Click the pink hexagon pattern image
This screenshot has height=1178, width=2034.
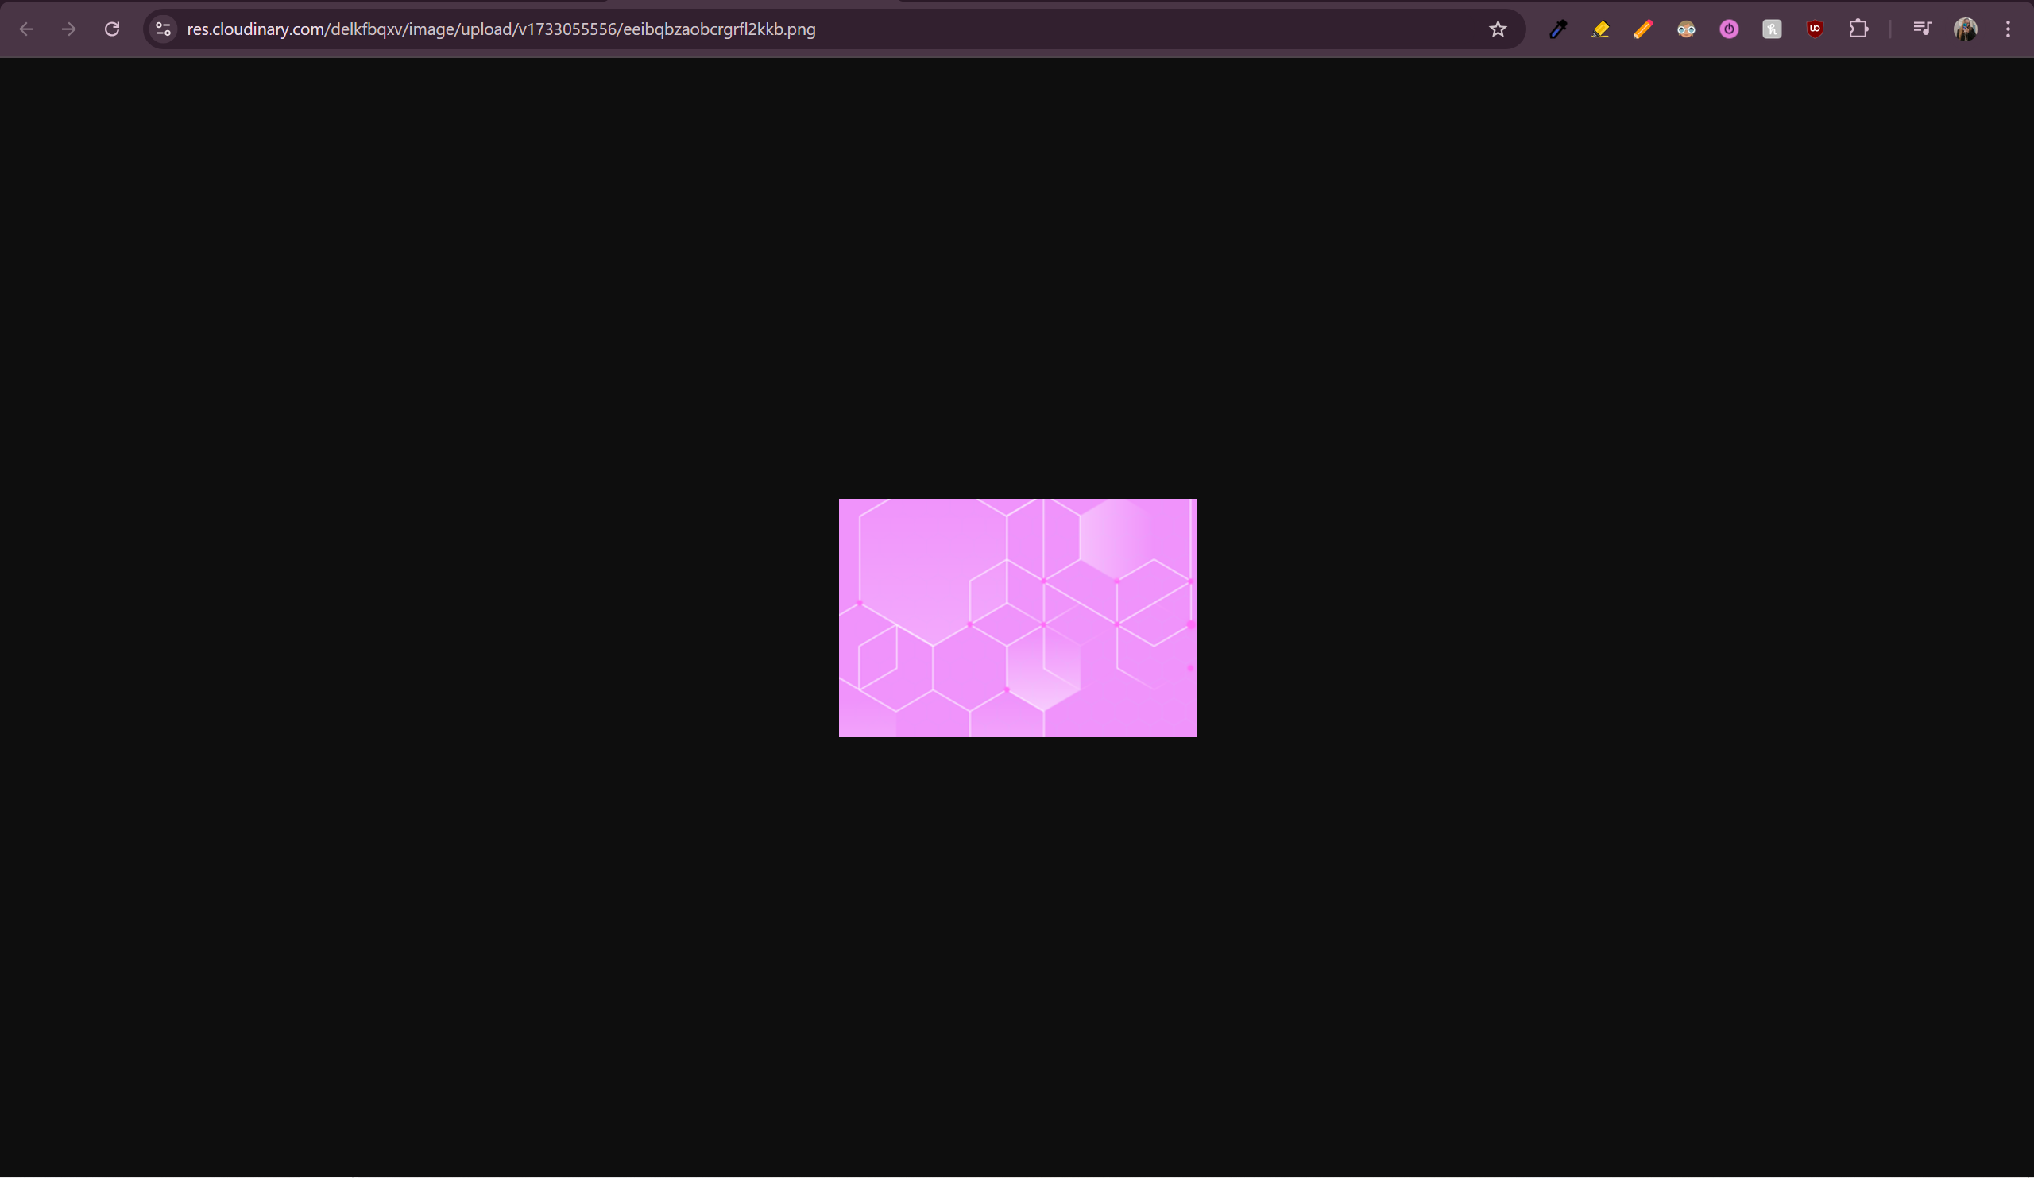(x=1018, y=618)
